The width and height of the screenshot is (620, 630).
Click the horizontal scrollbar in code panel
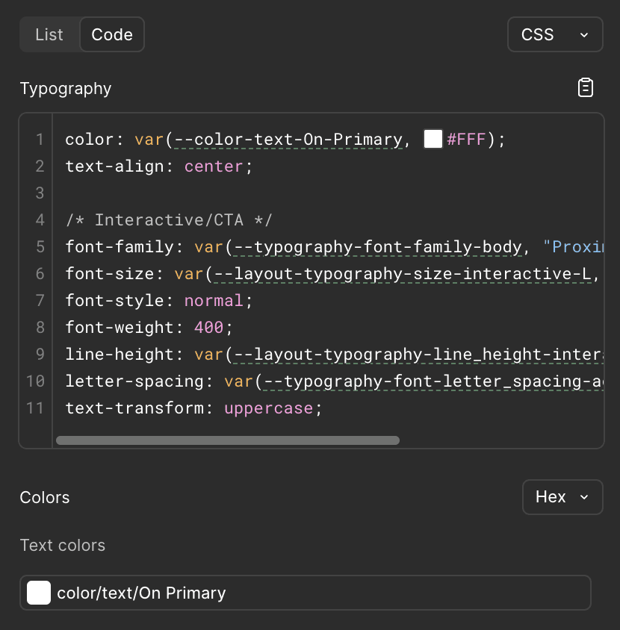tap(228, 440)
